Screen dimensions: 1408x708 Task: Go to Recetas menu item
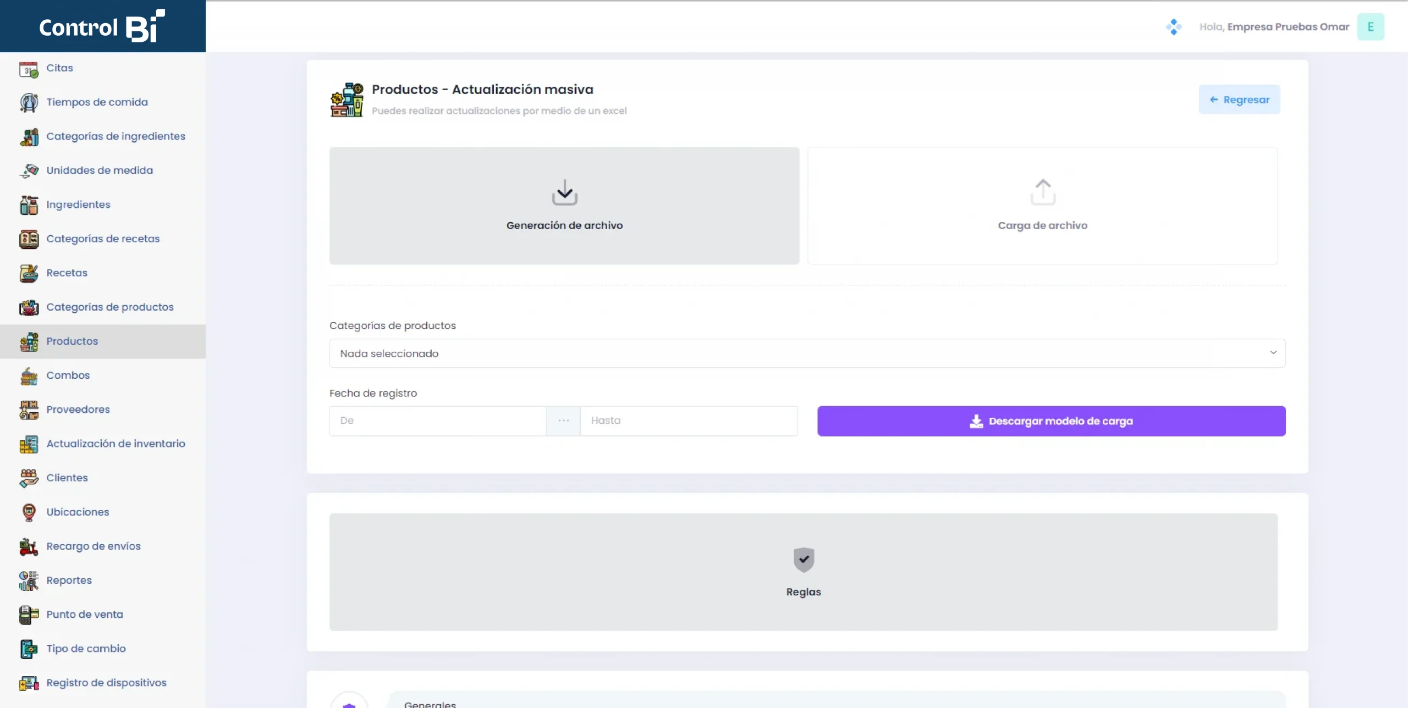[x=67, y=273]
